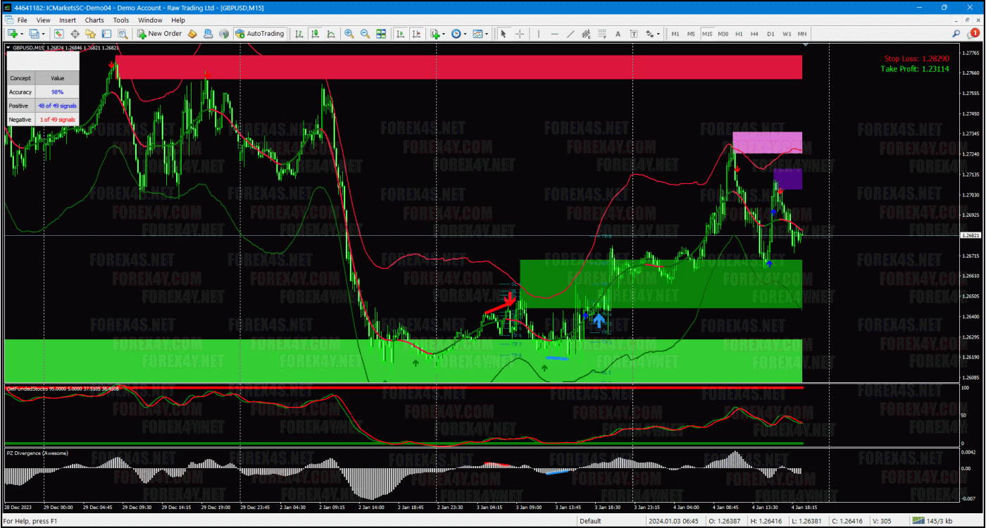Toggle auto scroll to latest bars
The height and width of the screenshot is (528, 986).
point(399,33)
